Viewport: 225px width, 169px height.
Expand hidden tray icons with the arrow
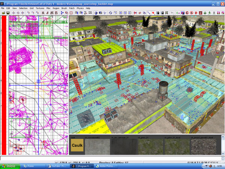pos(203,166)
